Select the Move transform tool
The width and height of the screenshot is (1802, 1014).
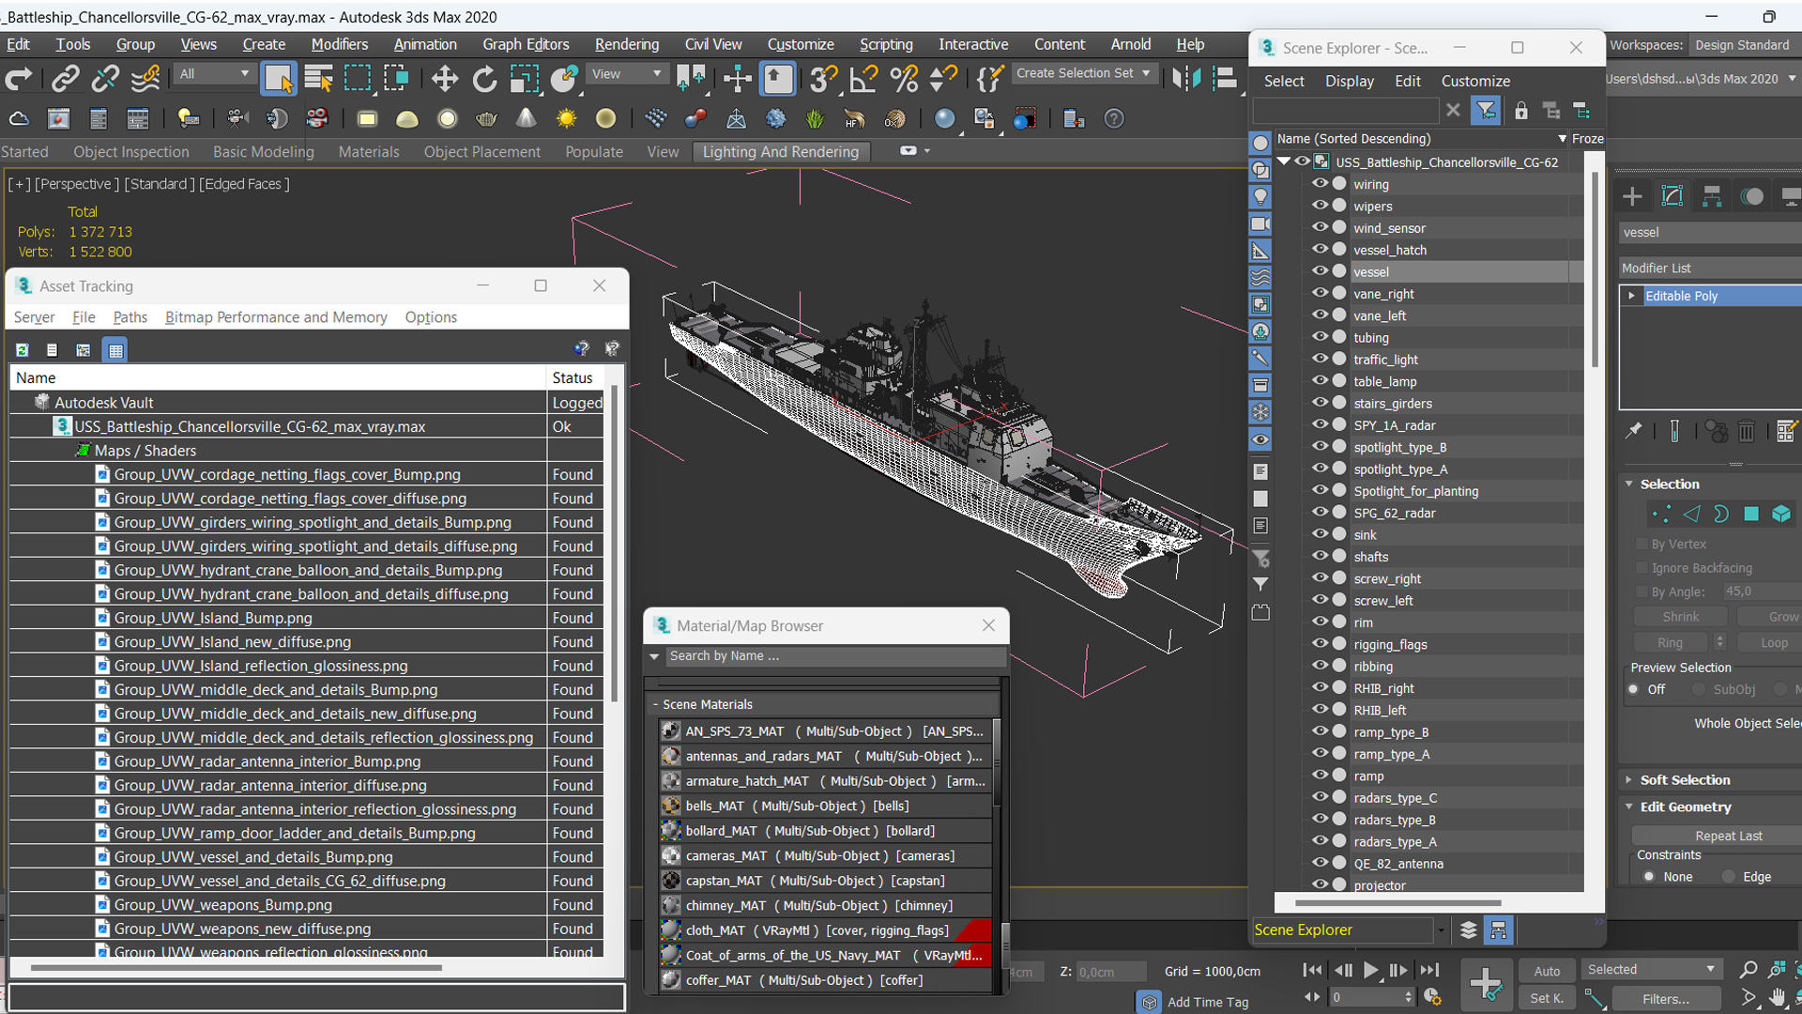pos(444,79)
